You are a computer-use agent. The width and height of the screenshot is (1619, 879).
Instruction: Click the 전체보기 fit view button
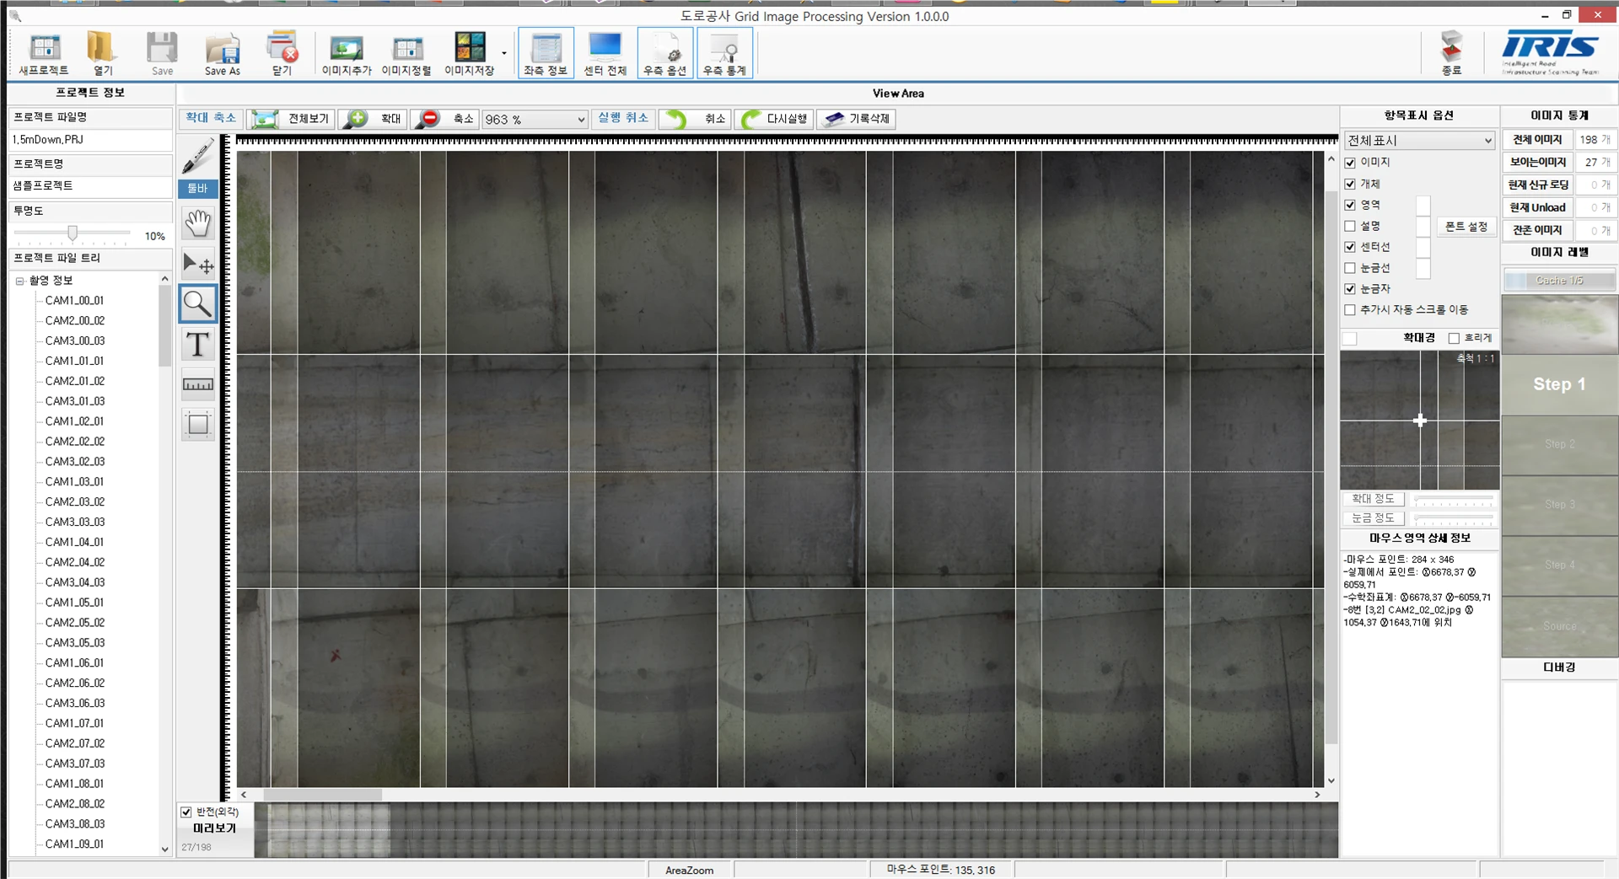(292, 119)
